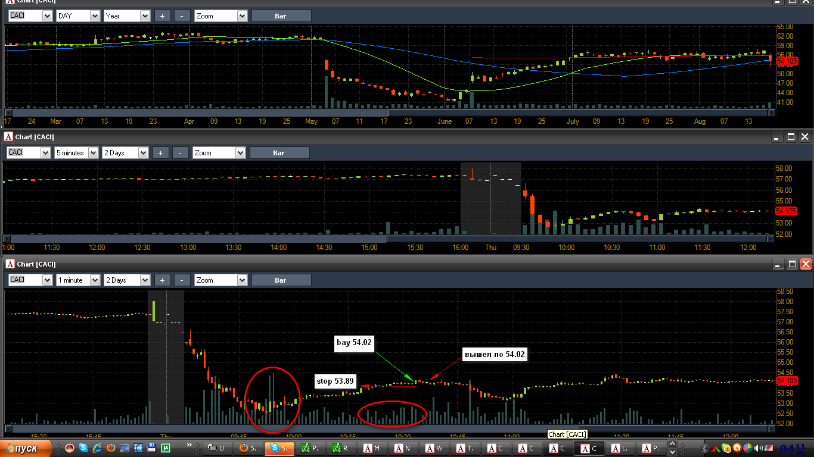Show hidden system tray icons arrow

click(x=704, y=448)
